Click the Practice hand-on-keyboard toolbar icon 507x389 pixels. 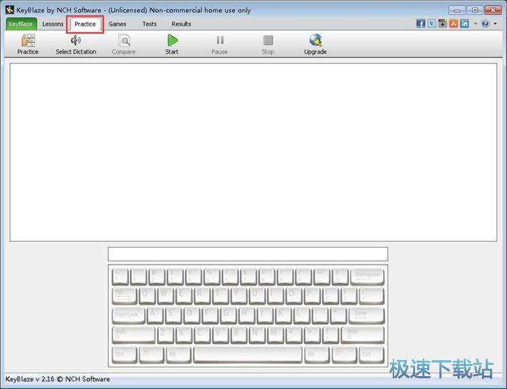[28, 41]
